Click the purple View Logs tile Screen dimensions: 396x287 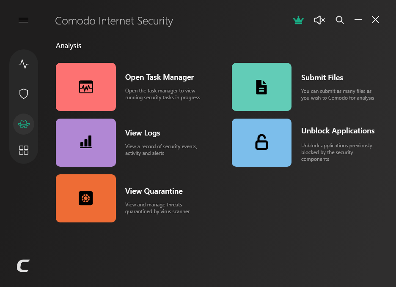(86, 143)
